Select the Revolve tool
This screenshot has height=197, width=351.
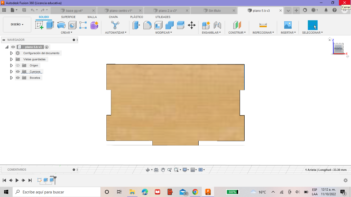61,25
